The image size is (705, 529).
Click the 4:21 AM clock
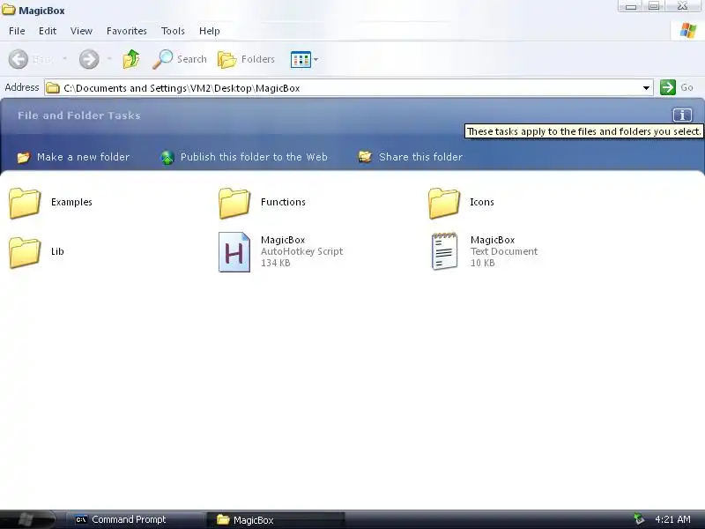tap(672, 519)
